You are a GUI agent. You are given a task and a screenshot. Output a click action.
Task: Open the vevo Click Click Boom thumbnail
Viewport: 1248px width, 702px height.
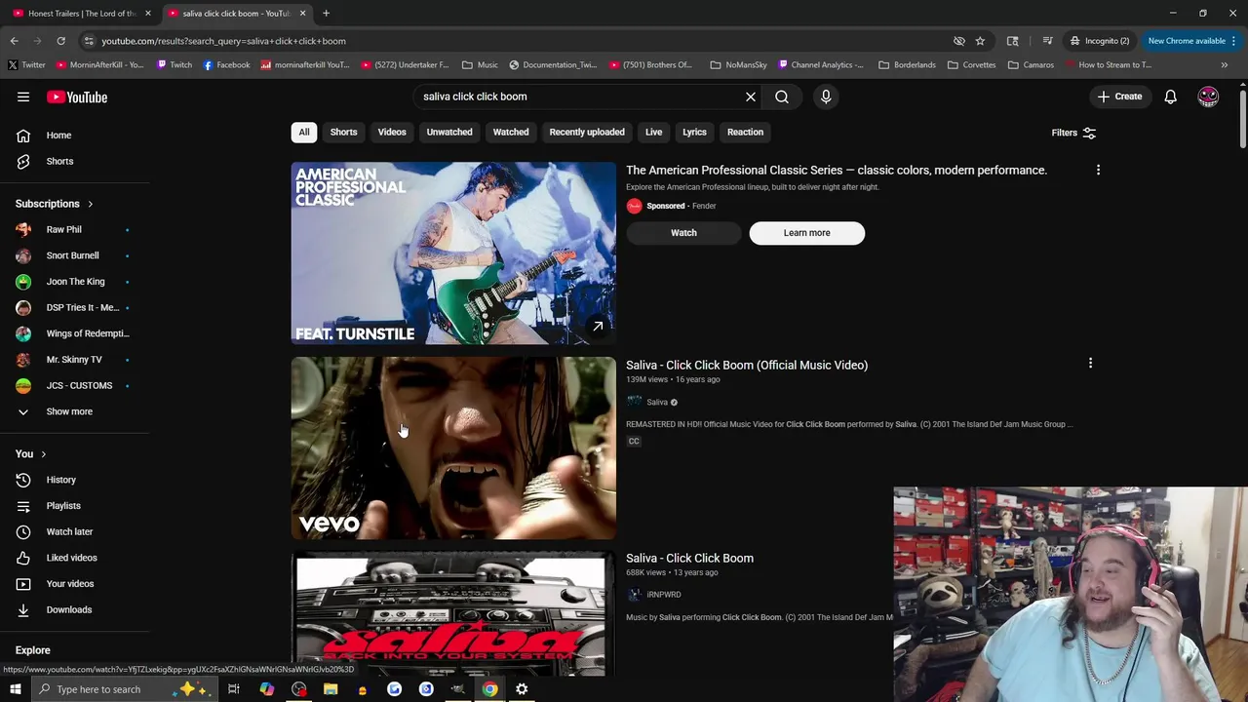(x=453, y=448)
